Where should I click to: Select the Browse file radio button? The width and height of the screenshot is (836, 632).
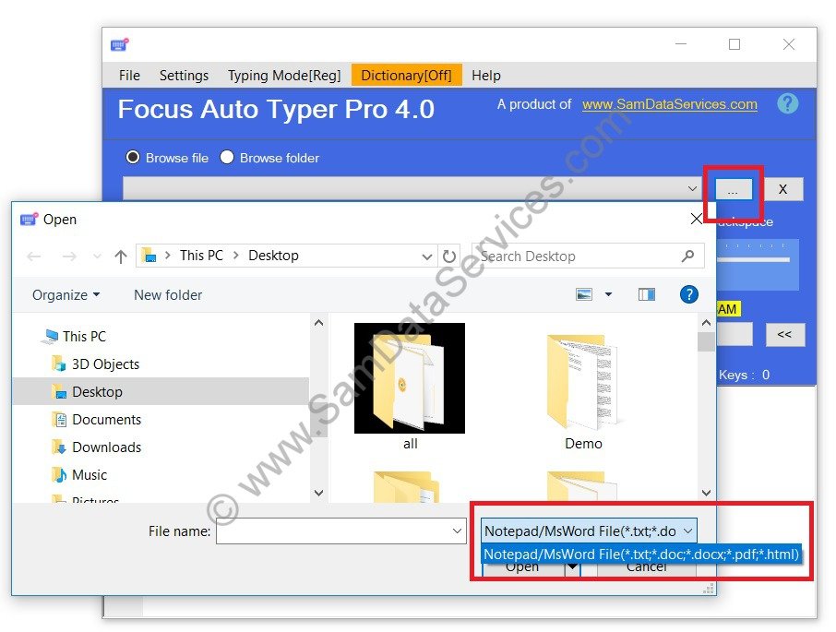(132, 157)
